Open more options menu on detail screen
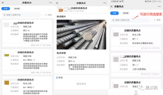 pyautogui.click(x=105, y=3)
